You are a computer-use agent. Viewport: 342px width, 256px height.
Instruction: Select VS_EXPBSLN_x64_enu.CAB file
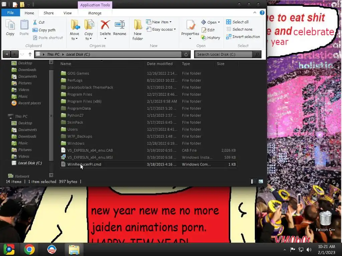(148, 150)
